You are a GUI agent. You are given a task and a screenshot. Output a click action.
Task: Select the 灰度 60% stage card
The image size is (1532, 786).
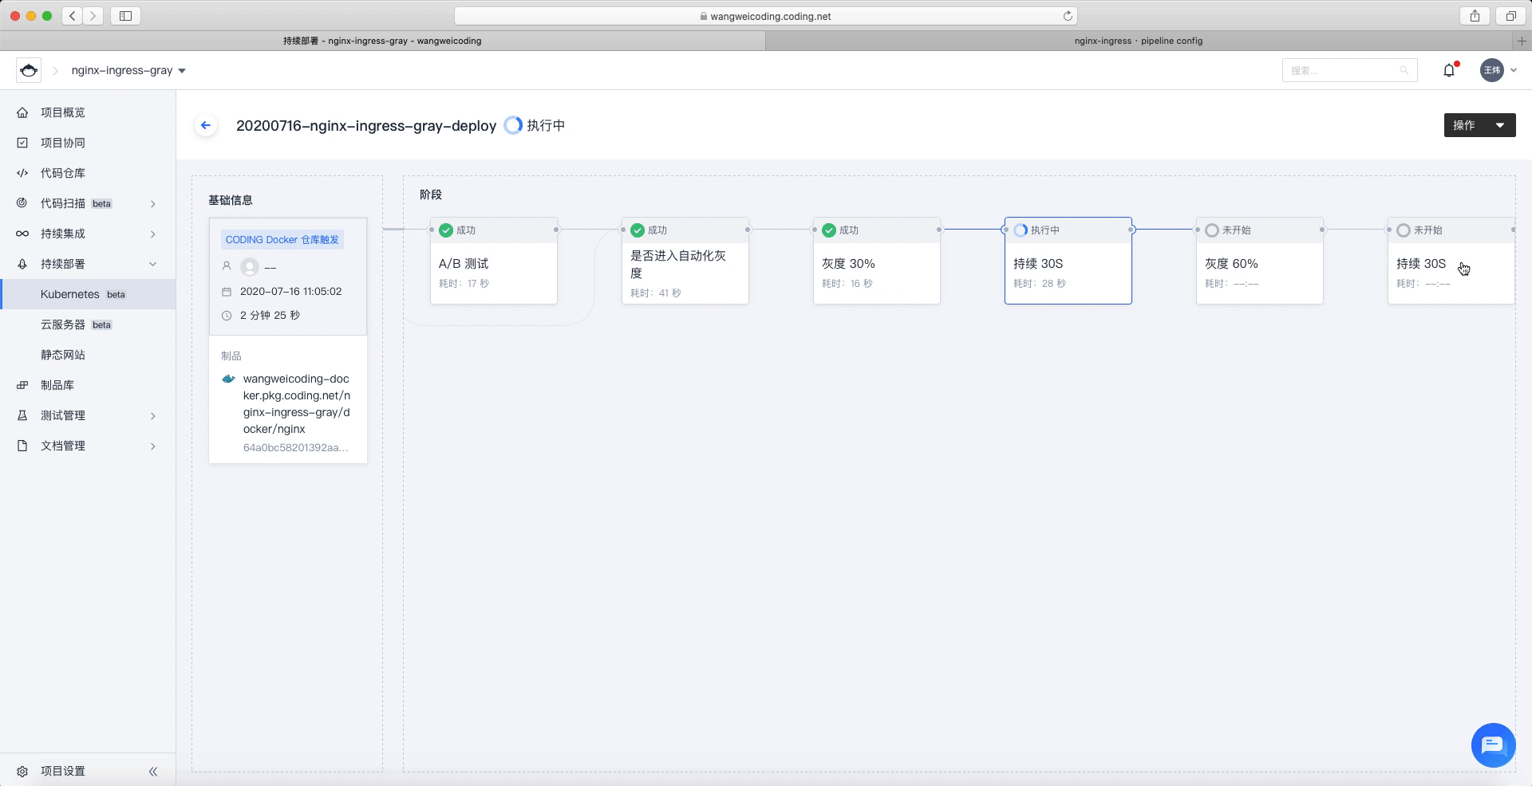(x=1260, y=261)
